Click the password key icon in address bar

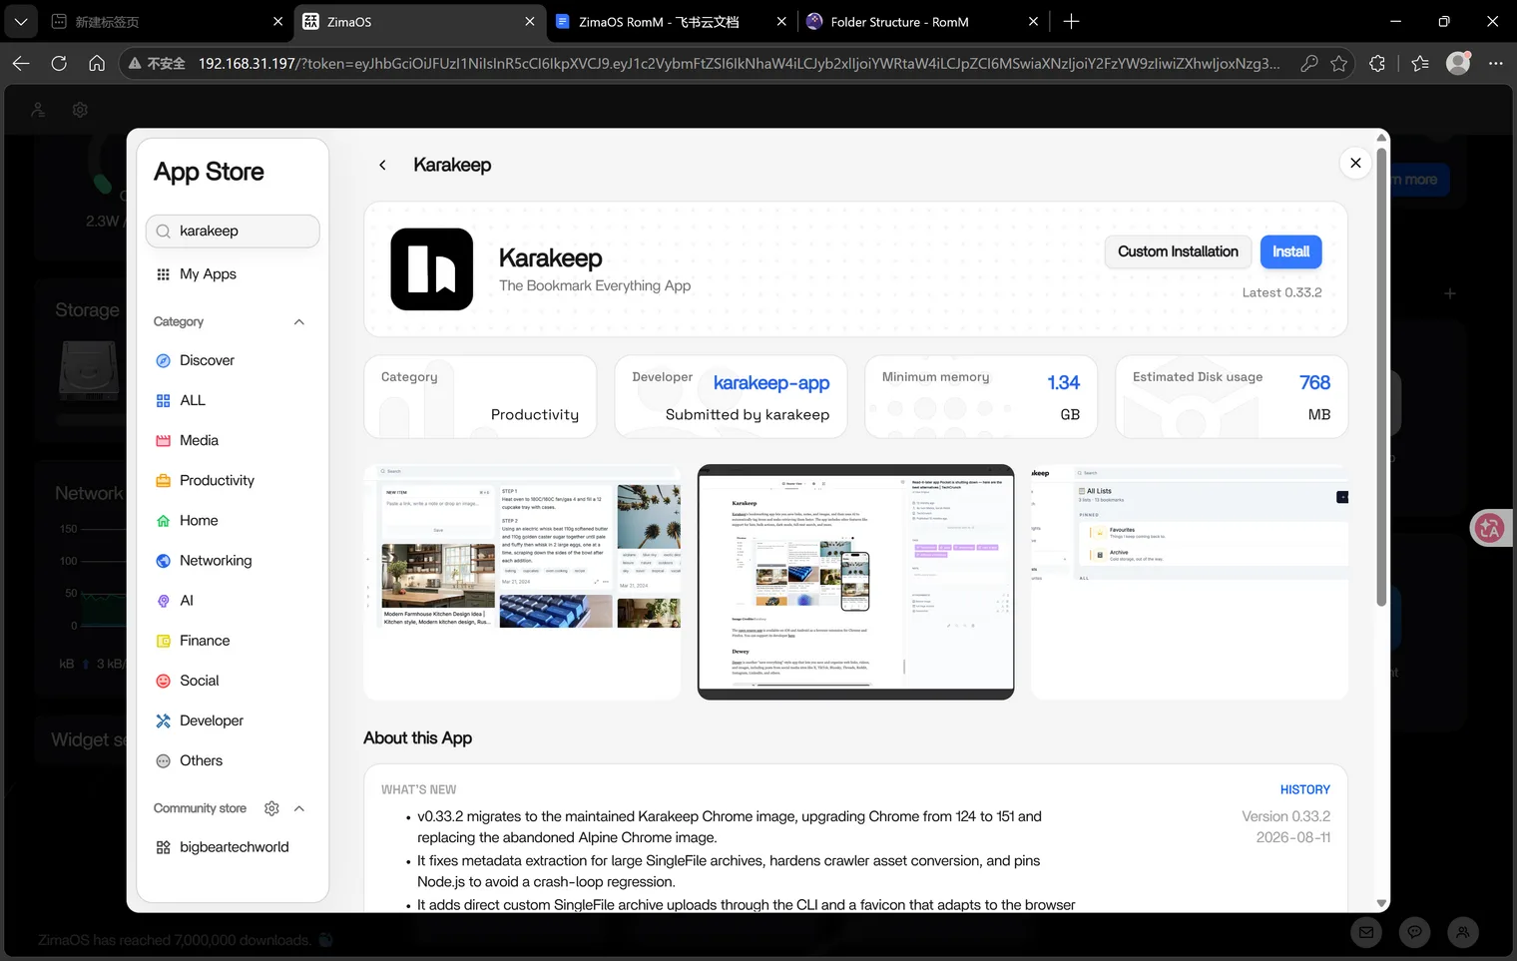click(1309, 64)
